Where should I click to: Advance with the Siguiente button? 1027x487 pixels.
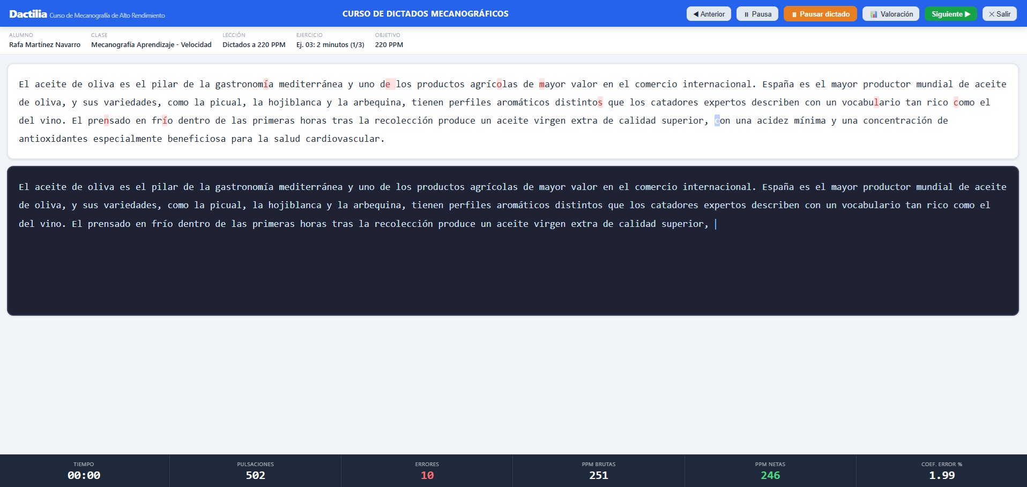951,14
